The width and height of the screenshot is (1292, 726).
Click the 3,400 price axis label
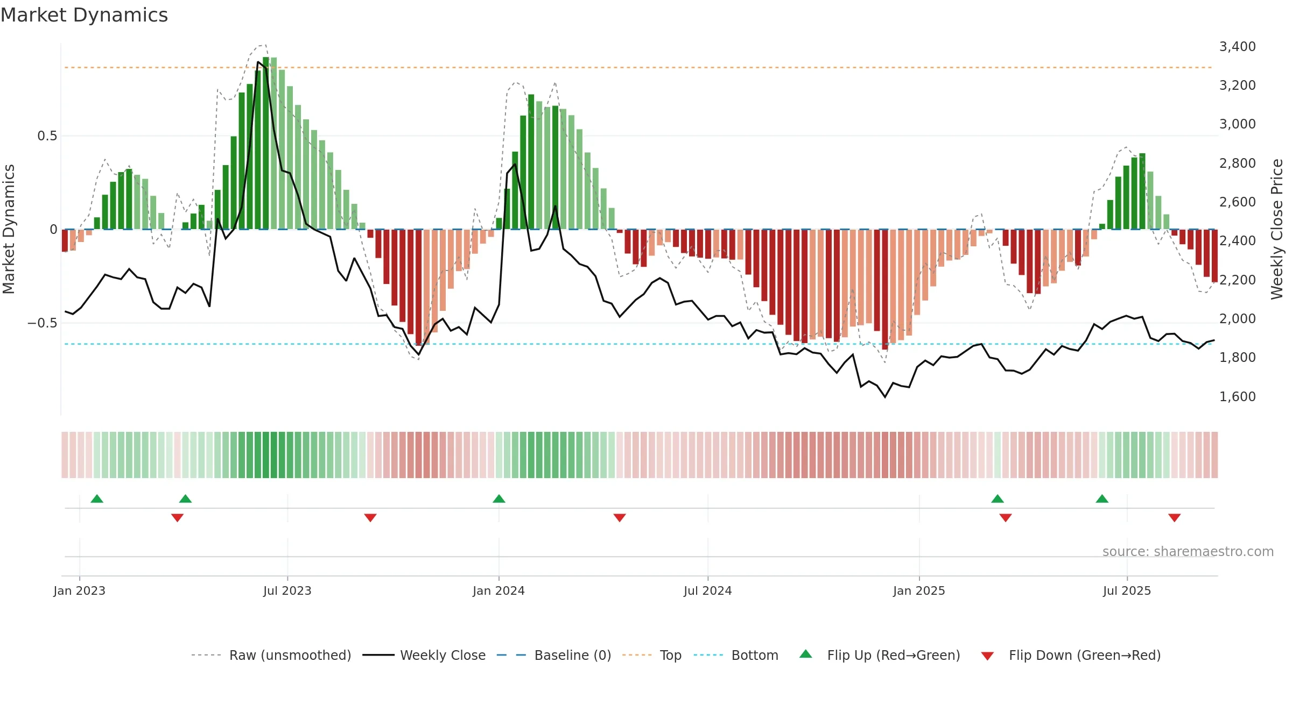(1237, 47)
